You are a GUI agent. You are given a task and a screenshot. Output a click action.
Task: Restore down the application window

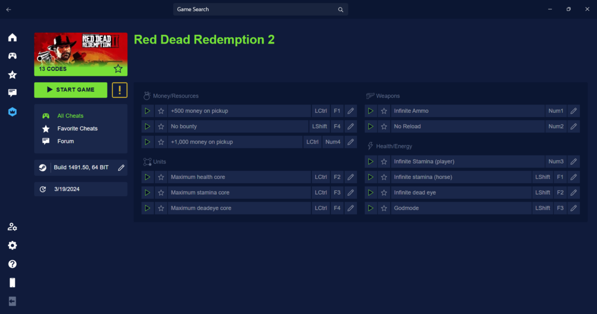(x=568, y=9)
